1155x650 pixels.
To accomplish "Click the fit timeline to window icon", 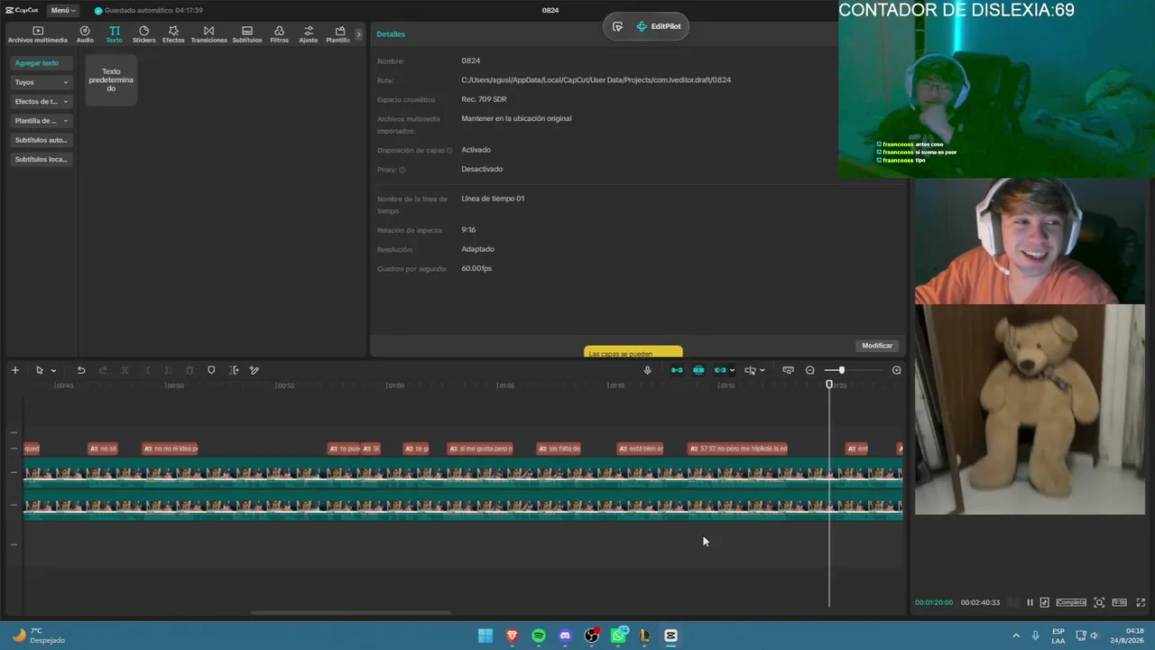I will [x=788, y=370].
